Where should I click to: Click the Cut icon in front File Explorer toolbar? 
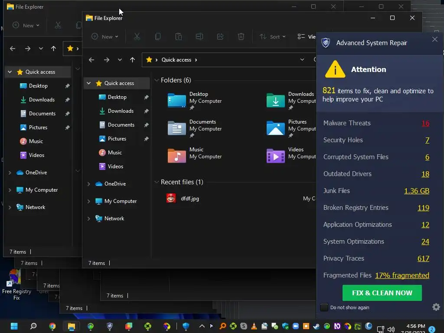(137, 36)
